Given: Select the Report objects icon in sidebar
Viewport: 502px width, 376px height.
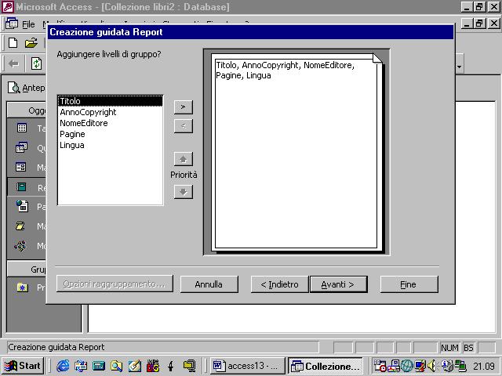Looking at the screenshot, I should click(x=21, y=187).
